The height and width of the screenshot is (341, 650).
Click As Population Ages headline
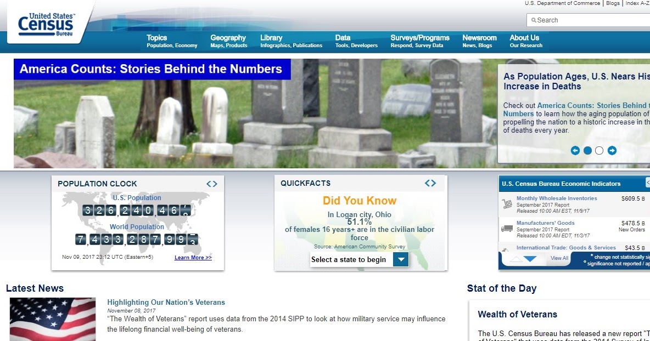click(576, 81)
